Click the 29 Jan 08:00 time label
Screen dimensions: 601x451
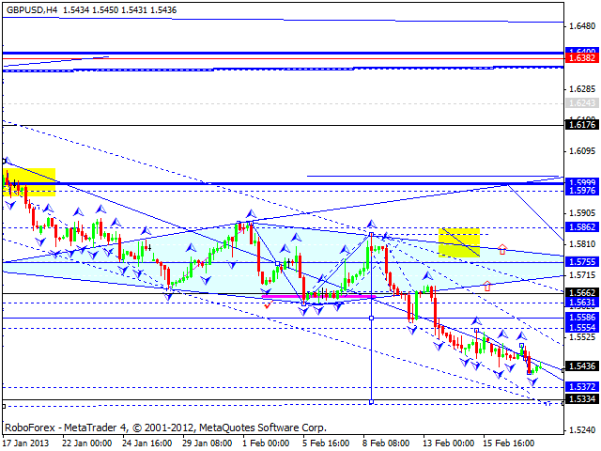coord(207,443)
